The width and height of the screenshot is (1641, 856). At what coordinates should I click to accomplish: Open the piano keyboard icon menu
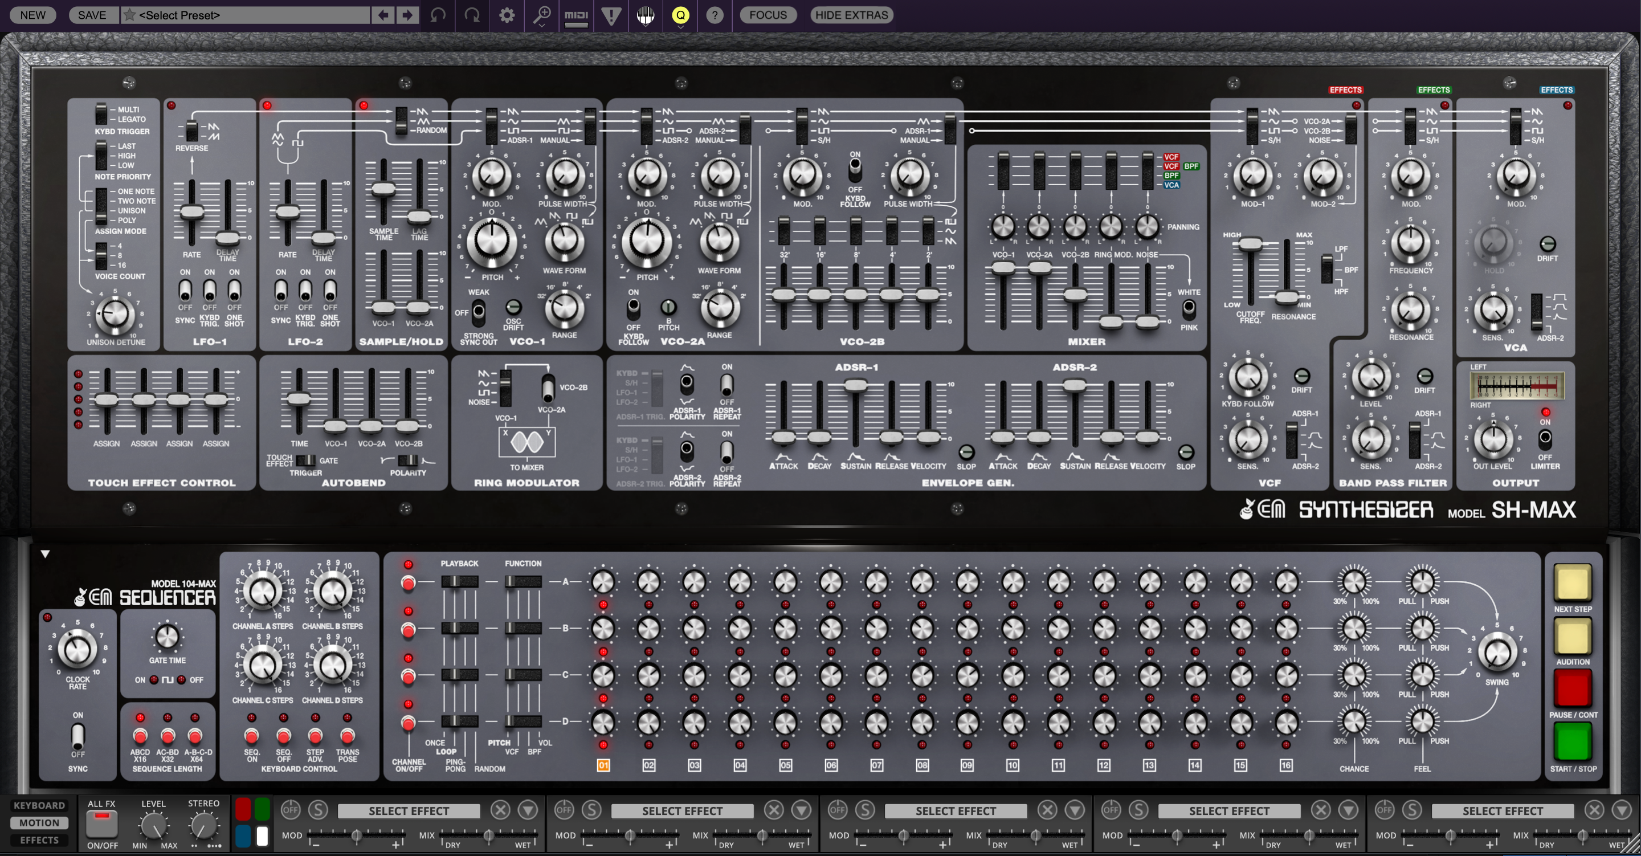click(x=646, y=15)
